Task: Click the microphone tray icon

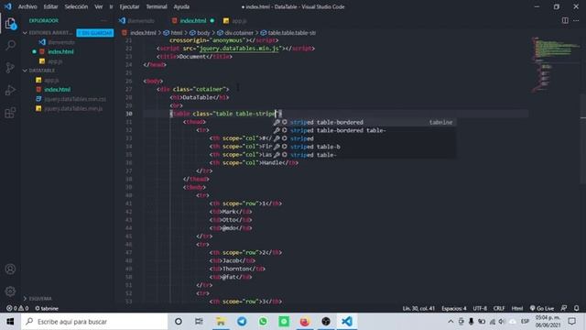Action: pos(471,322)
